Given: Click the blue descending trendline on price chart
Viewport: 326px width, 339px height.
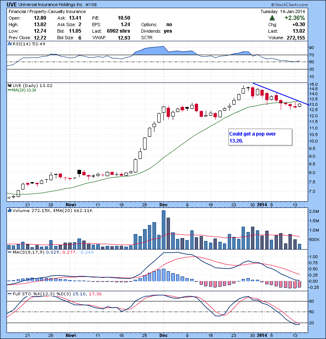Looking at the screenshot, I should (280, 94).
